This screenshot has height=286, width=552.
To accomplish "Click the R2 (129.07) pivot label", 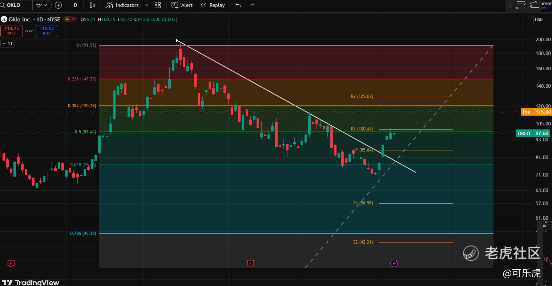I will pyautogui.click(x=362, y=96).
